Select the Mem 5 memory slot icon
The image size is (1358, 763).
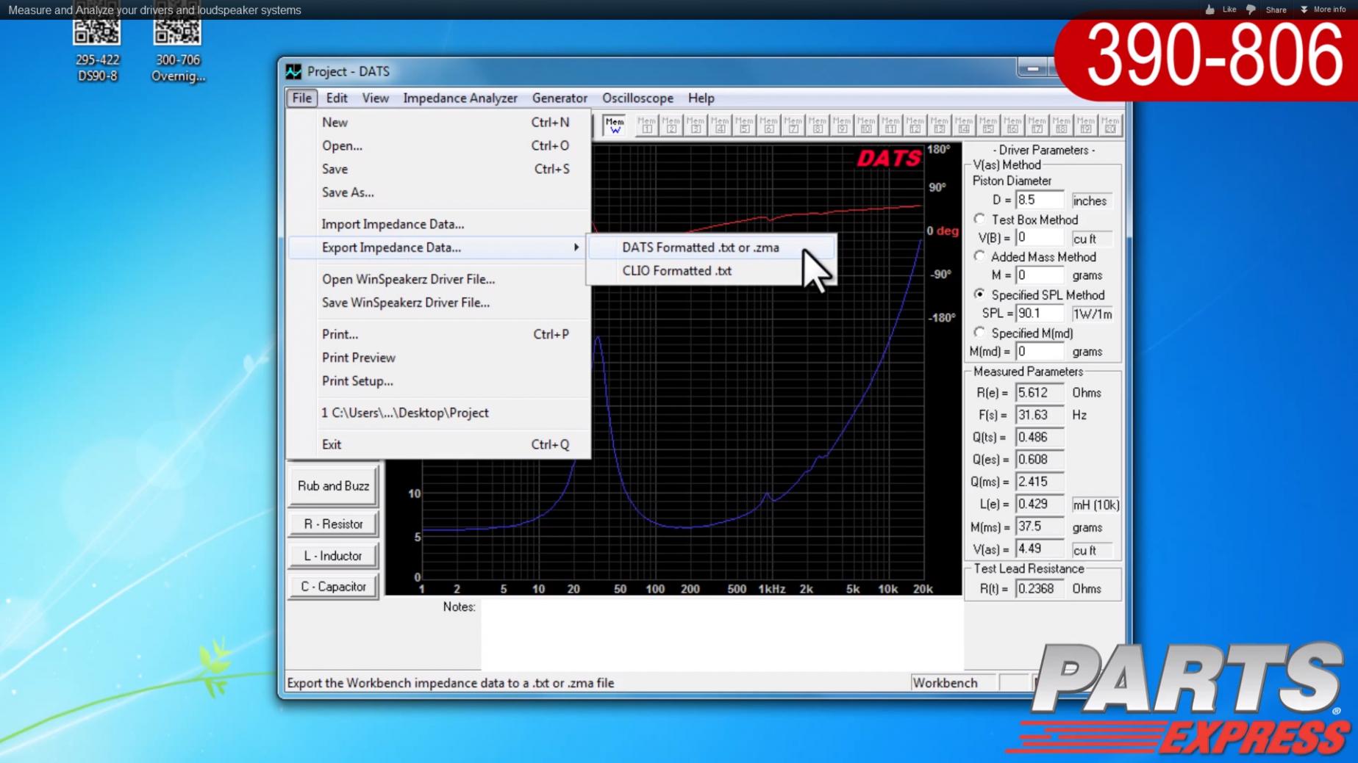pyautogui.click(x=744, y=126)
